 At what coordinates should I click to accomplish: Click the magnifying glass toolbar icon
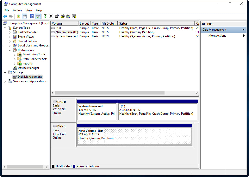(x=68, y=17)
